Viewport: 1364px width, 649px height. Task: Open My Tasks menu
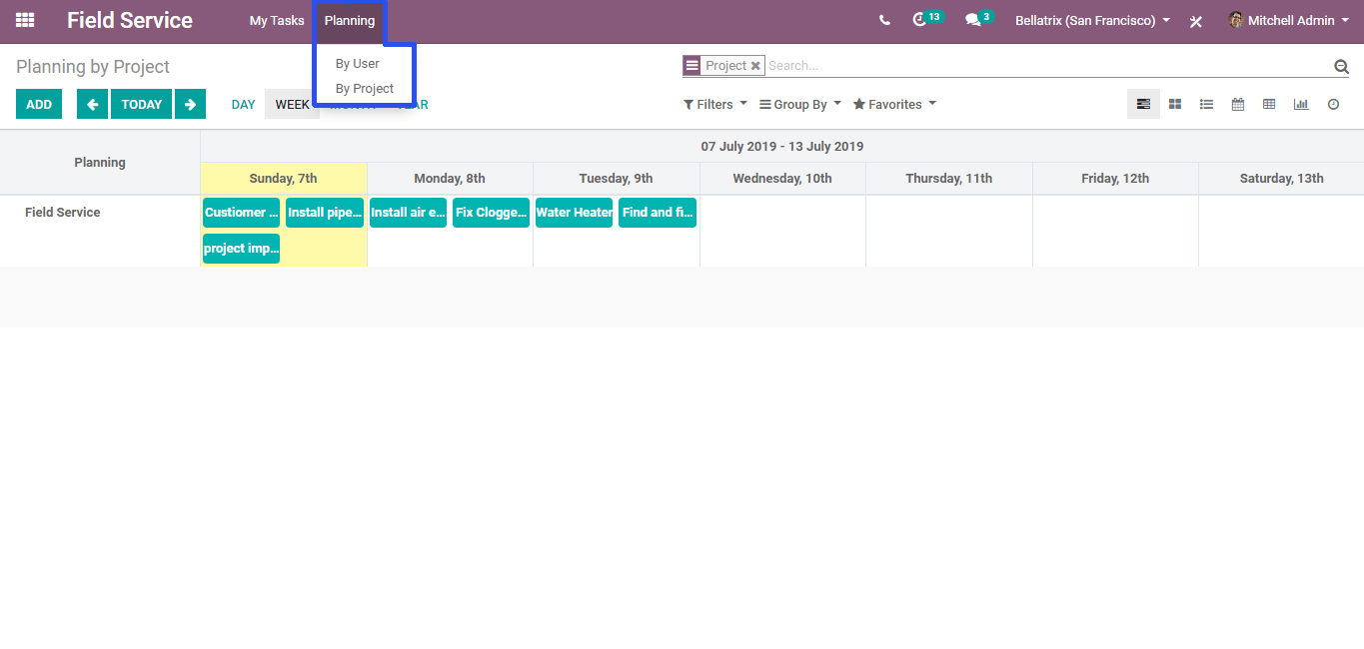277,20
